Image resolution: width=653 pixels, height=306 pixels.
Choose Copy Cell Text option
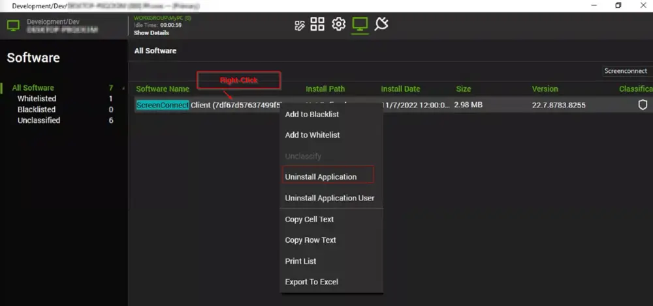(x=309, y=219)
